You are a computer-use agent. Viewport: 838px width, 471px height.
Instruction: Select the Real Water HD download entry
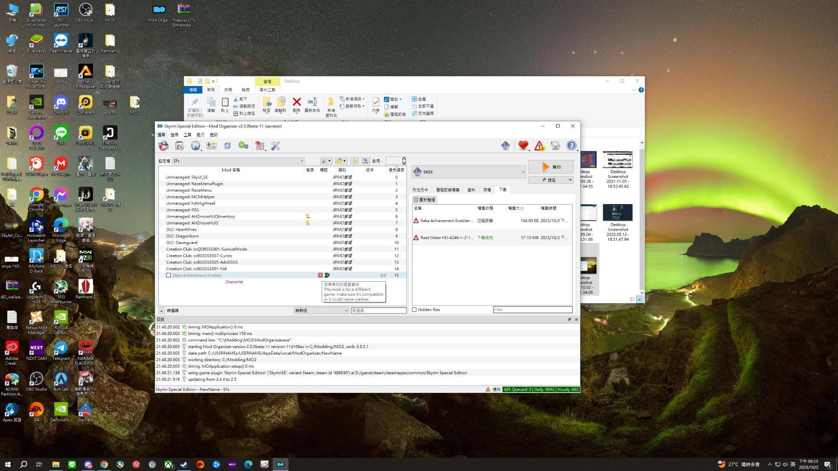coord(492,238)
